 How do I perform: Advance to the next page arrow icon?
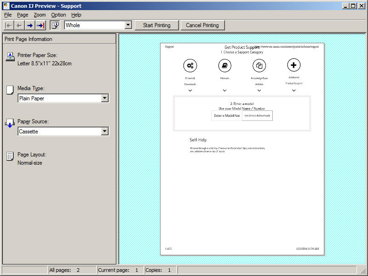tap(29, 25)
